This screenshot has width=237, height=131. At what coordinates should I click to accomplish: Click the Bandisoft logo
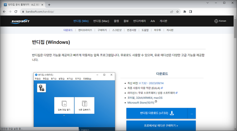(20, 21)
